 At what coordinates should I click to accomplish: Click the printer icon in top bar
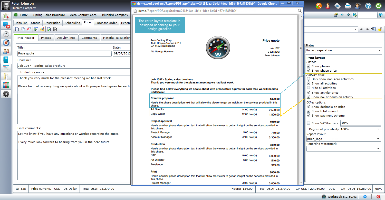click(x=348, y=6)
